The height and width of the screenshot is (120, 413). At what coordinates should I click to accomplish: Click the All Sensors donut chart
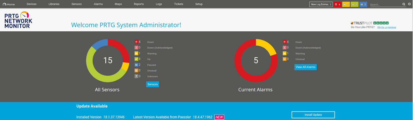point(108,61)
